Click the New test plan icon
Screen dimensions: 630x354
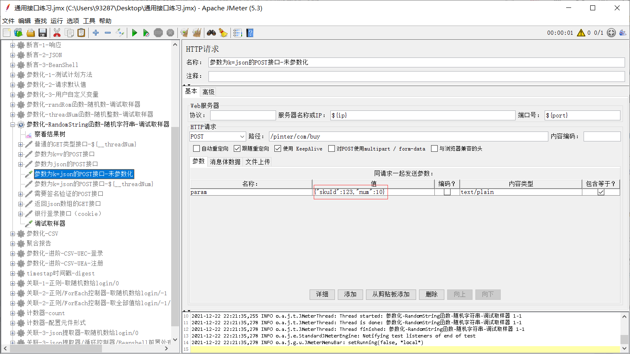pyautogui.click(x=7, y=33)
